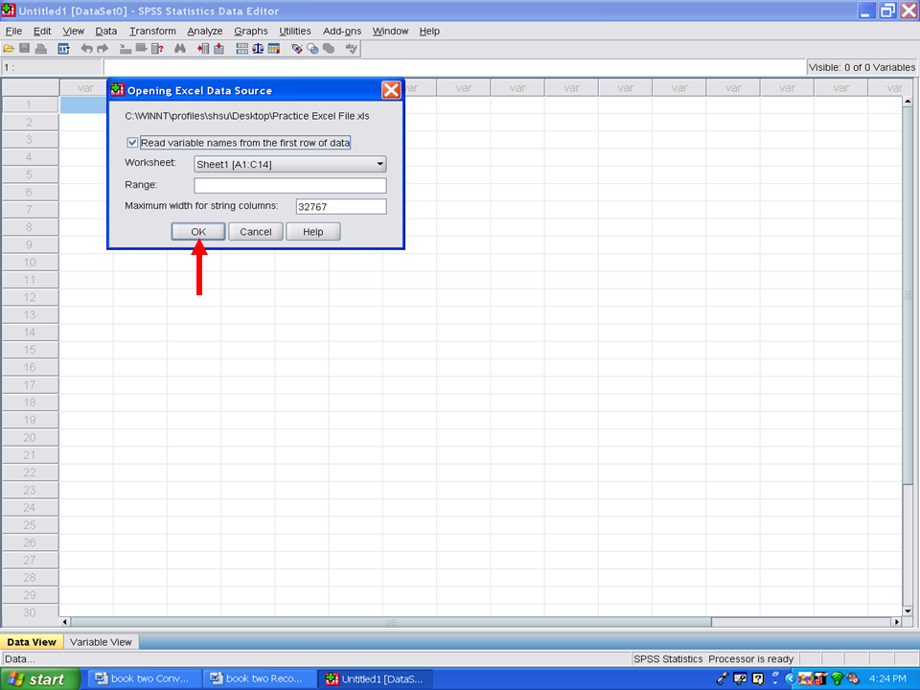Viewport: 920px width, 690px height.
Task: Click the Split File toolbar icon
Action: (241, 48)
